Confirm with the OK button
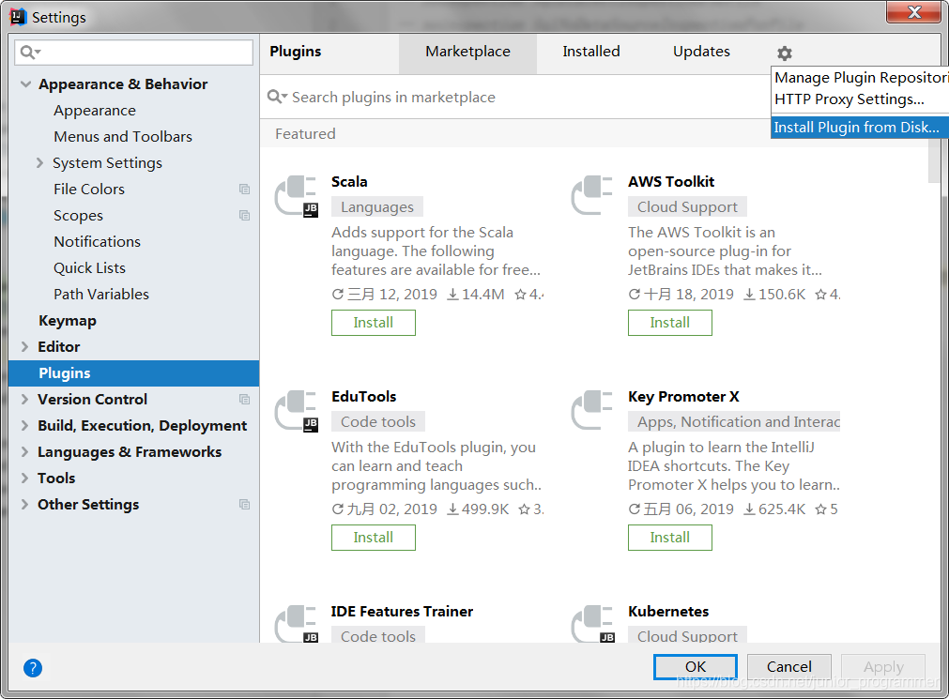The width and height of the screenshot is (949, 699). (x=696, y=667)
